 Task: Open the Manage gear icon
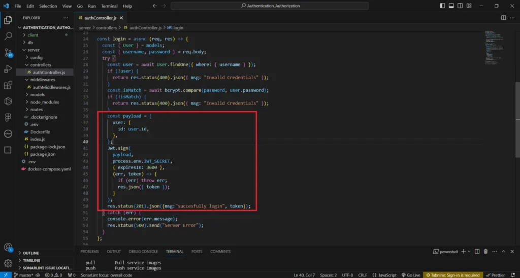(x=8, y=263)
